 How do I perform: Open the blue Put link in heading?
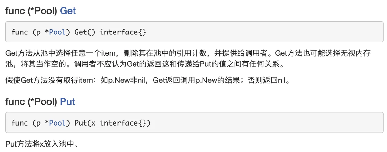pos(67,101)
